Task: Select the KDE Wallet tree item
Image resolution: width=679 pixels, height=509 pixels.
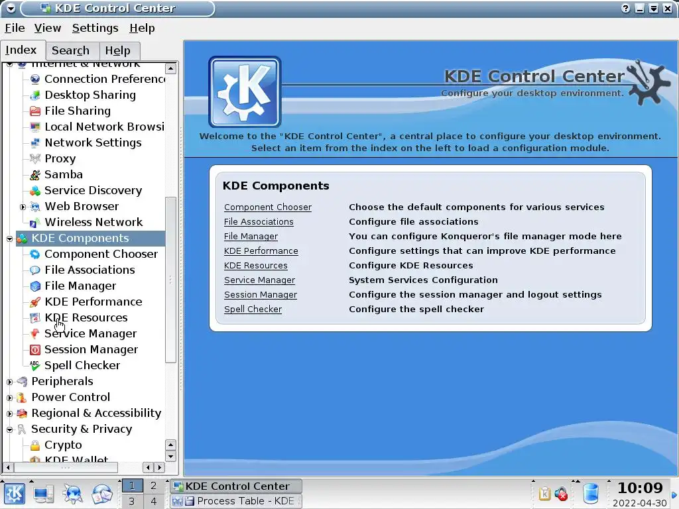Action: pos(76,459)
